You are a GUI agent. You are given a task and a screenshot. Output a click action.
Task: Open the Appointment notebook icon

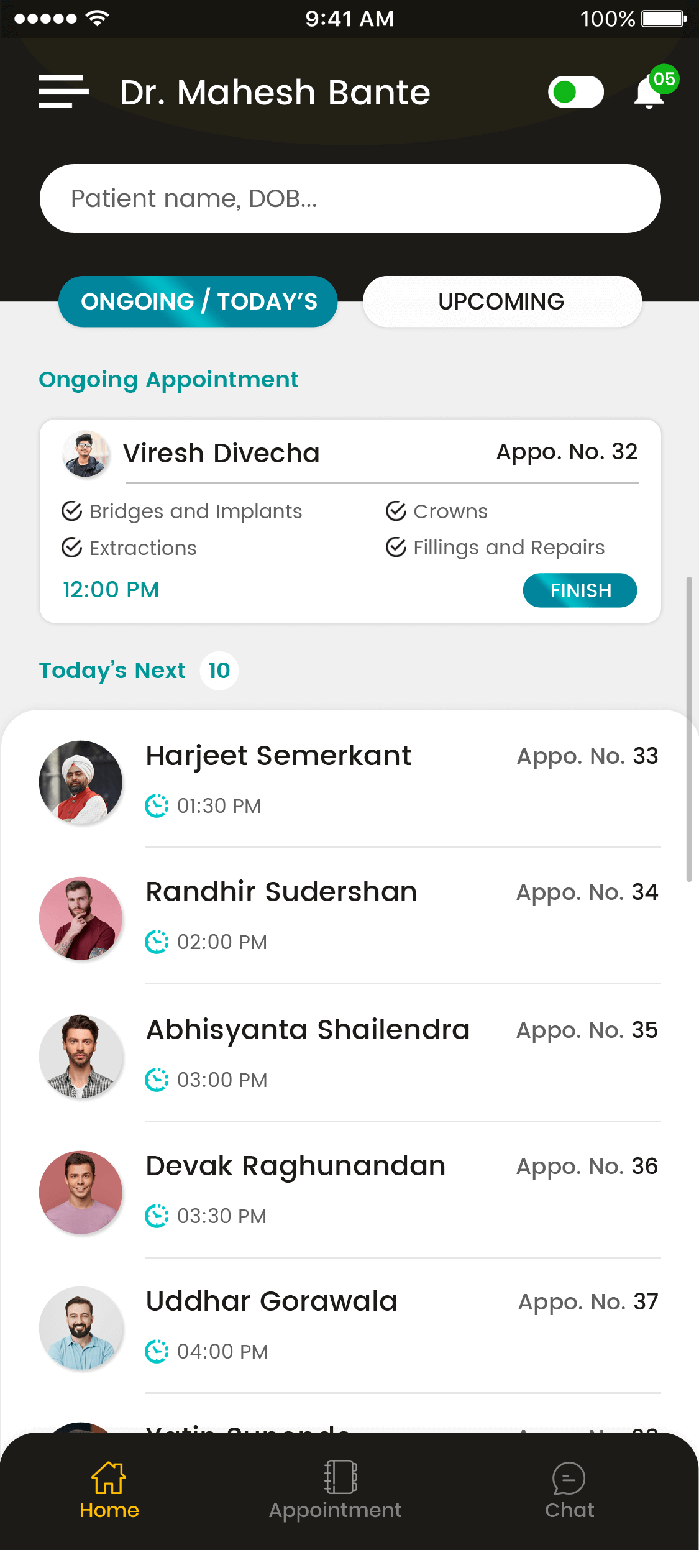click(x=340, y=1477)
